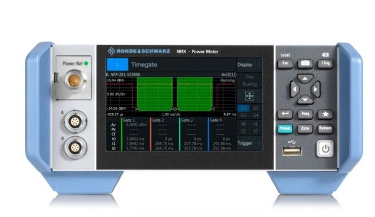Expand the Display menu chevron
375x217 pixels.
(x=259, y=65)
